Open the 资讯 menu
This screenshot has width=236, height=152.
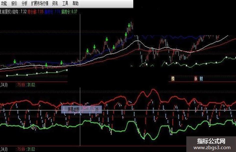pos(55,3)
